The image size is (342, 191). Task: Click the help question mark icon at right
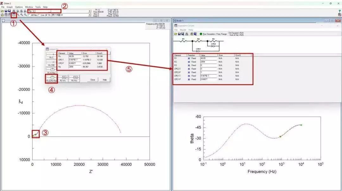pyautogui.click(x=339, y=11)
